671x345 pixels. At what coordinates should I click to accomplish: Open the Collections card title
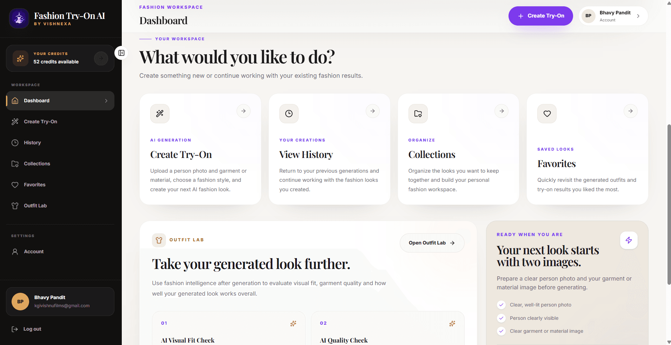click(432, 154)
